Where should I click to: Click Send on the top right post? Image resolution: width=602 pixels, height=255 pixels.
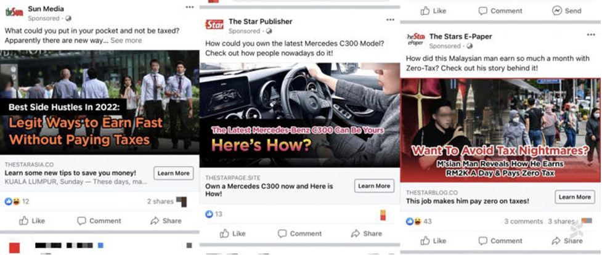[x=567, y=10]
